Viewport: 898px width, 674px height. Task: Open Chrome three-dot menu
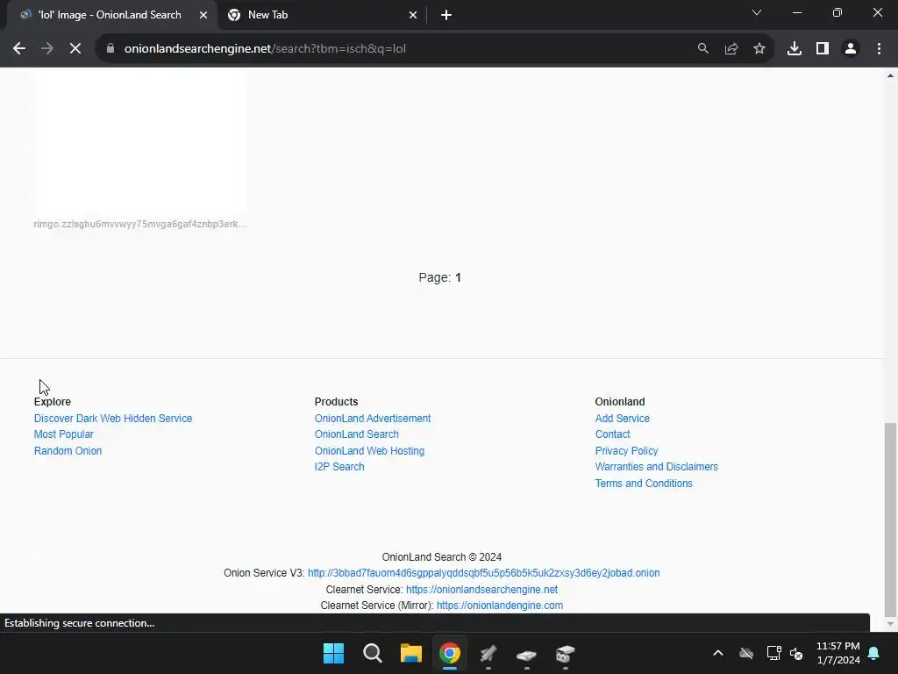[879, 49]
